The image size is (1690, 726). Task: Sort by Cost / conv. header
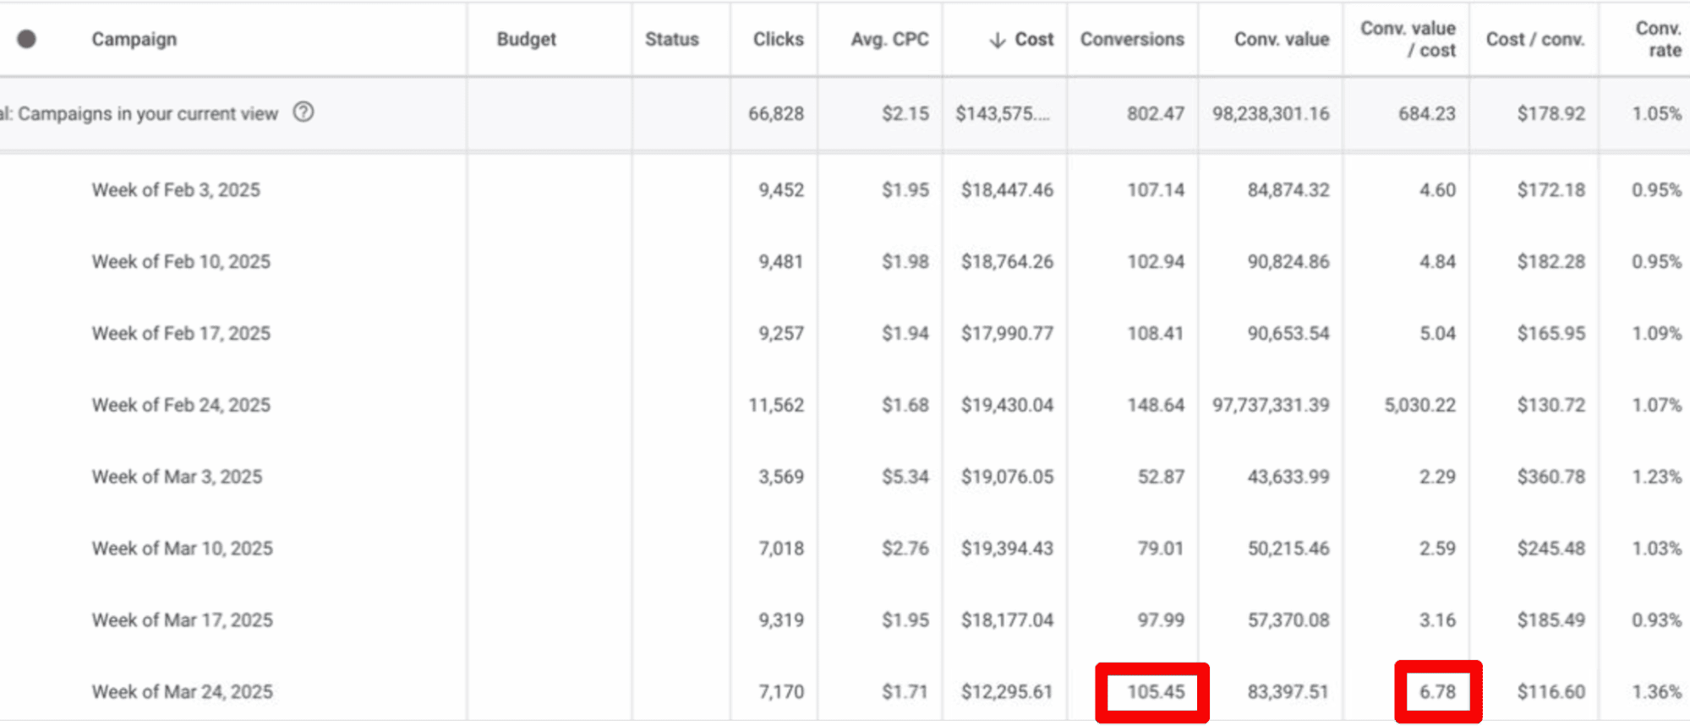1535,40
